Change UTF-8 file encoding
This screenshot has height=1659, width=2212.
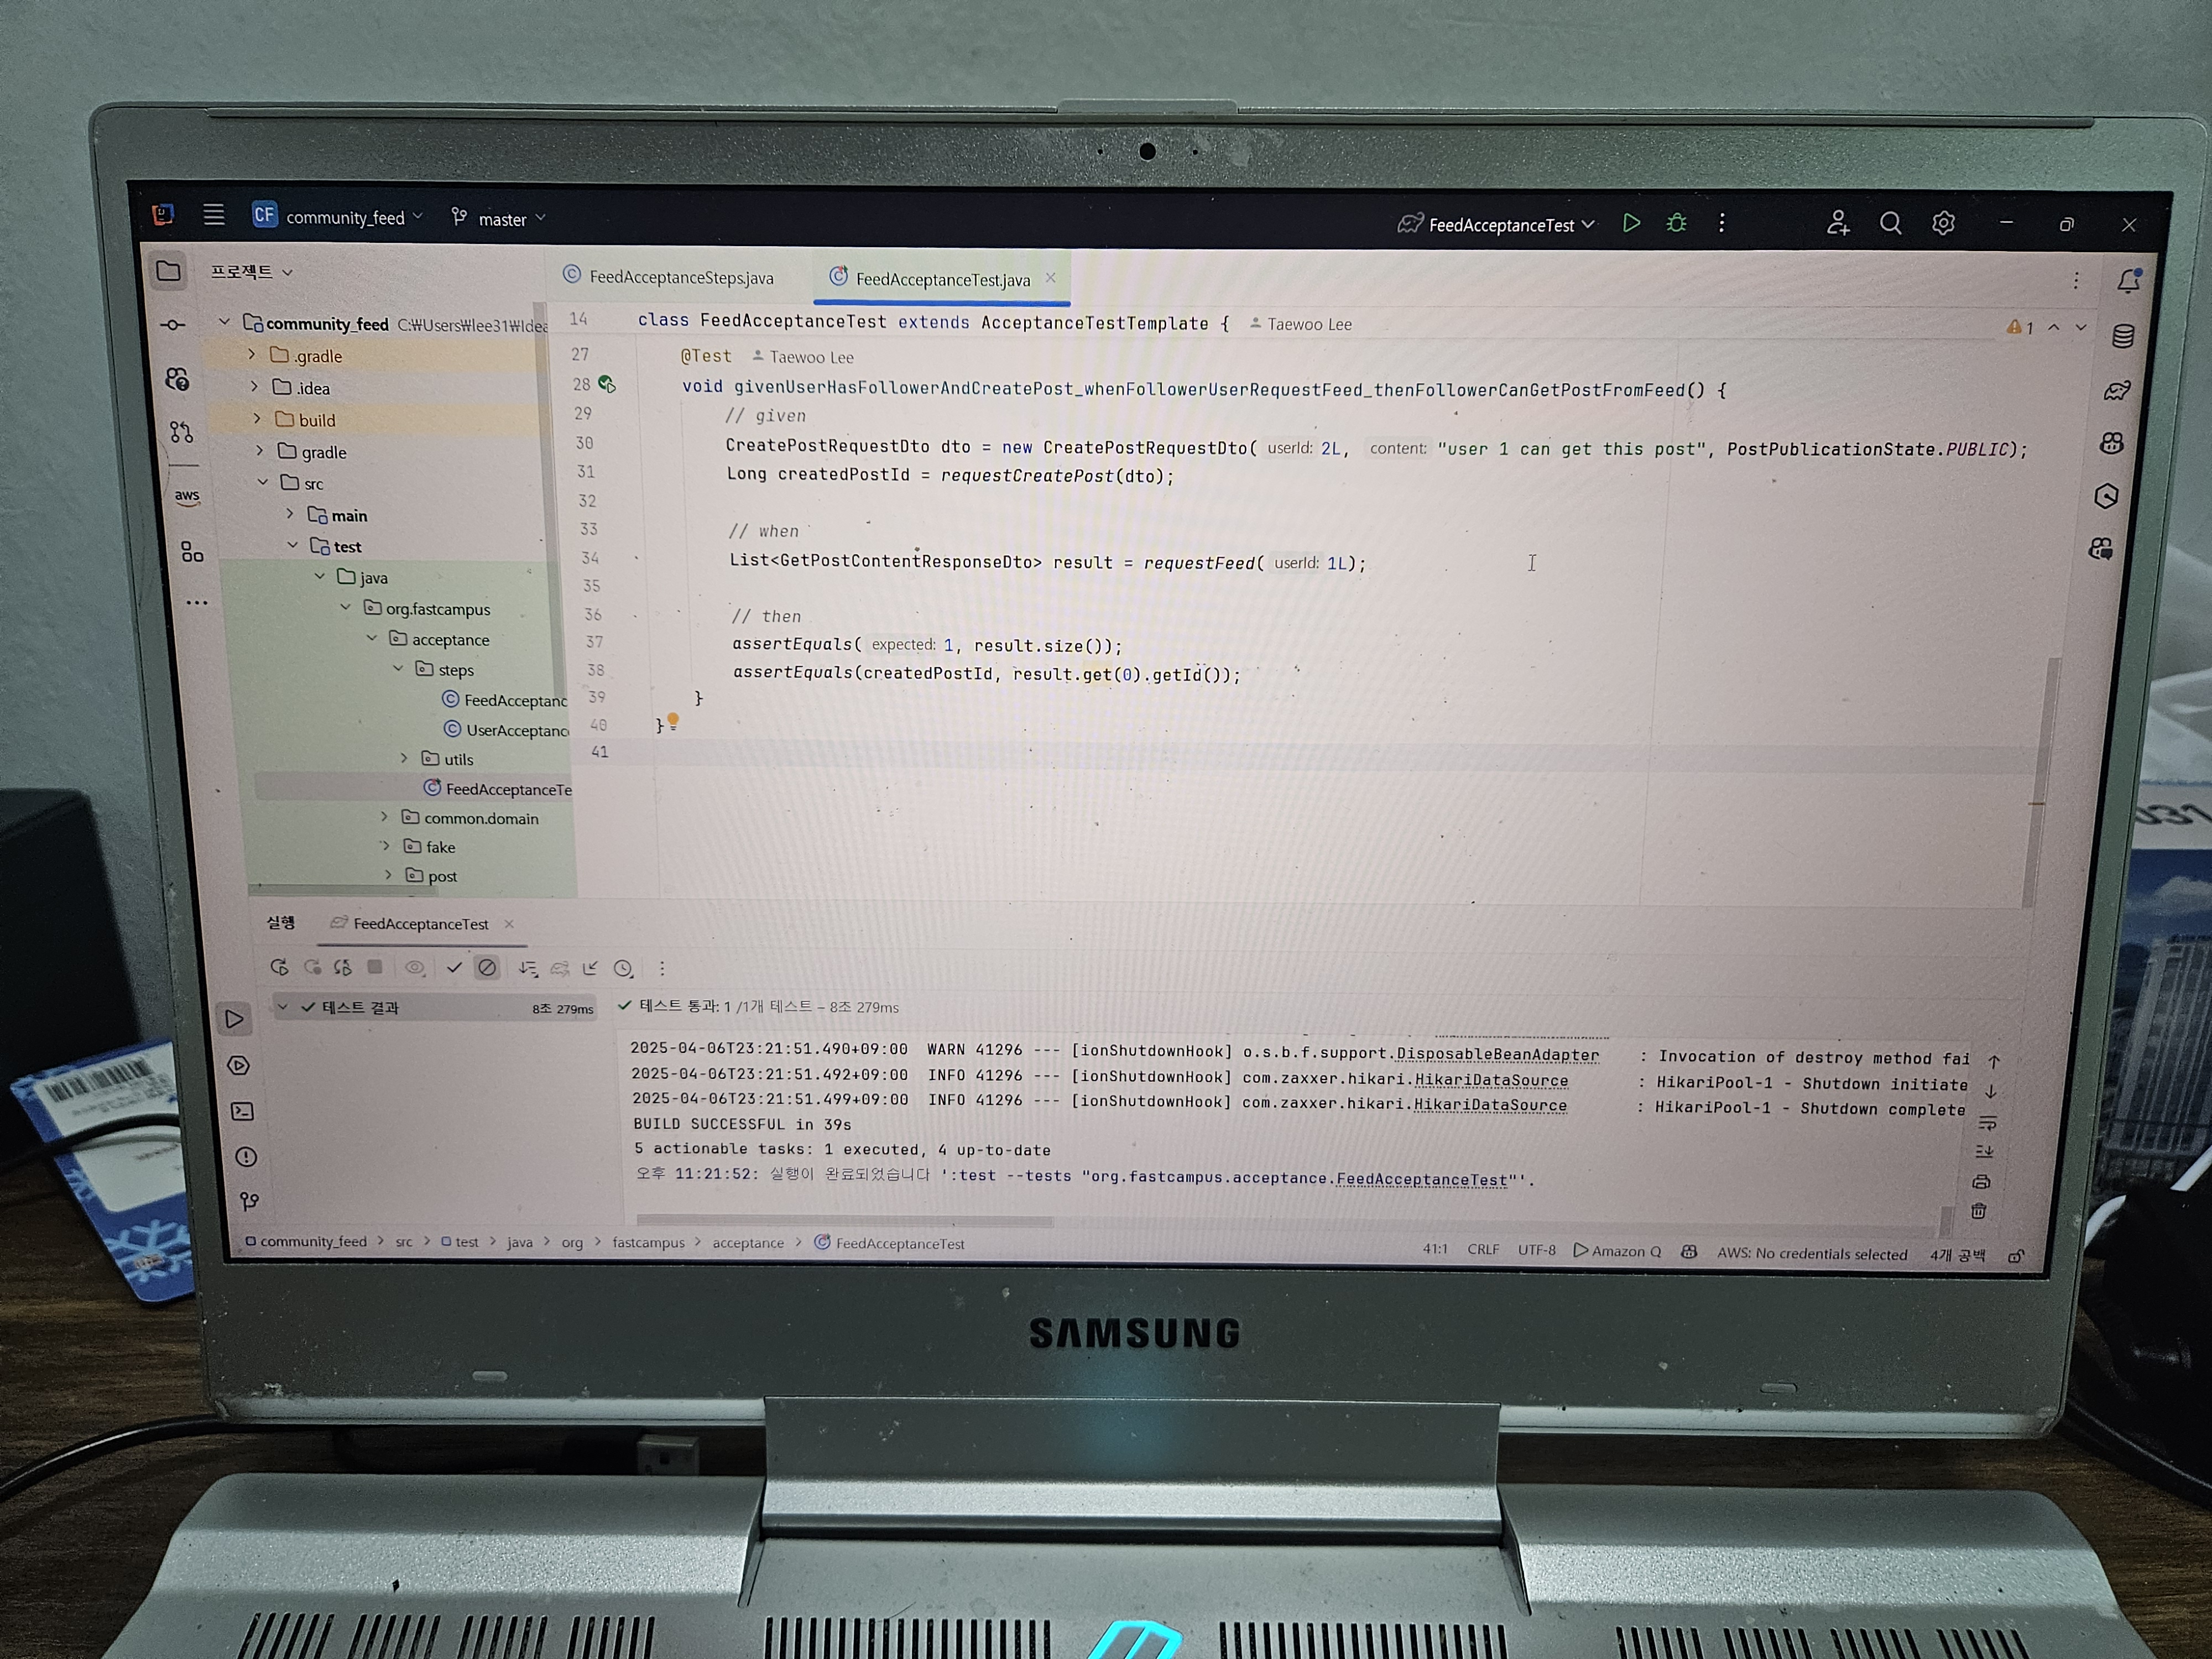pos(1536,1250)
